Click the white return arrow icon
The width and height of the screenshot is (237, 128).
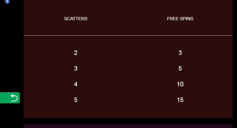click(14, 98)
